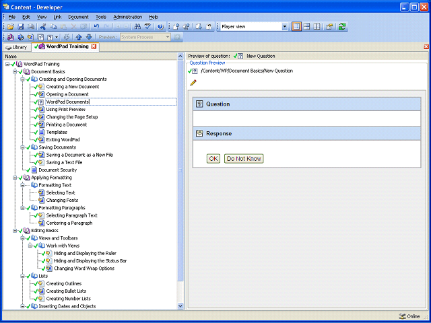431x323 pixels.
Task: Toggle the horizontal split view layout button
Action: (x=307, y=27)
